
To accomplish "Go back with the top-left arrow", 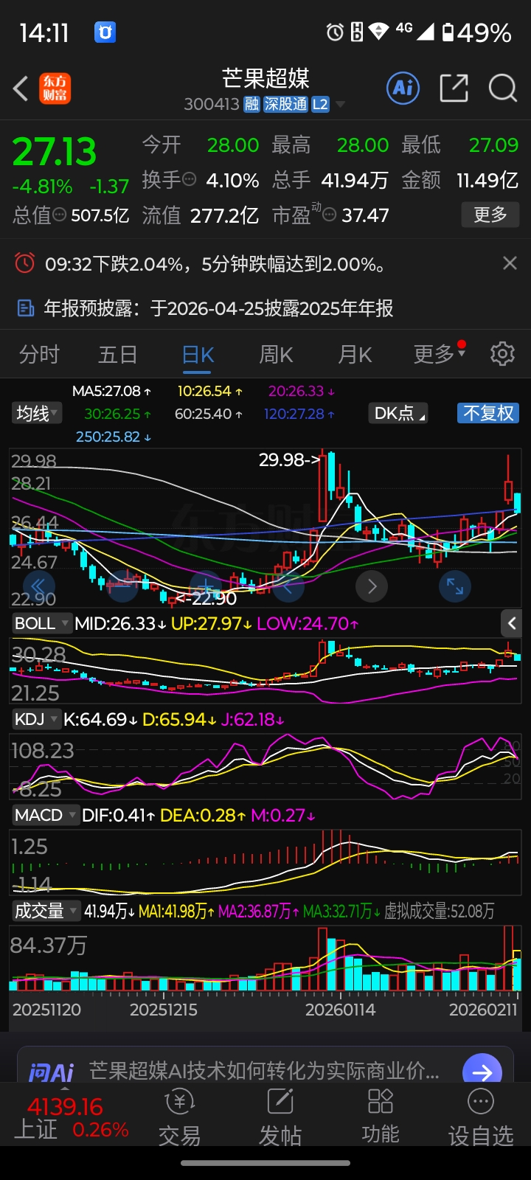I will pos(21,88).
